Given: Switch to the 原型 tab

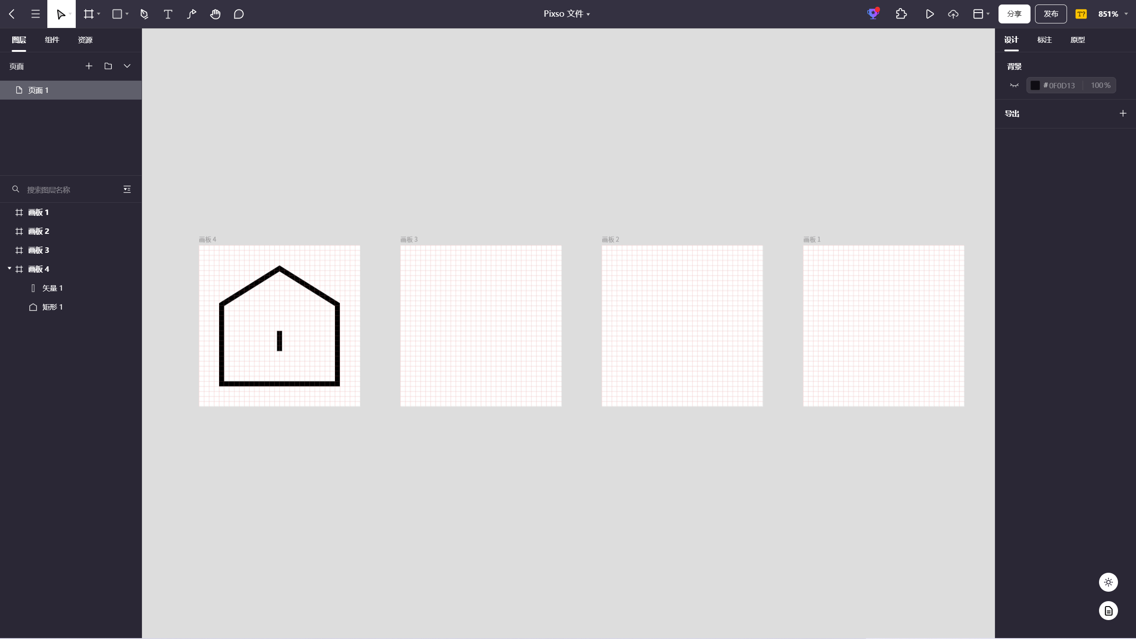Looking at the screenshot, I should (x=1078, y=40).
